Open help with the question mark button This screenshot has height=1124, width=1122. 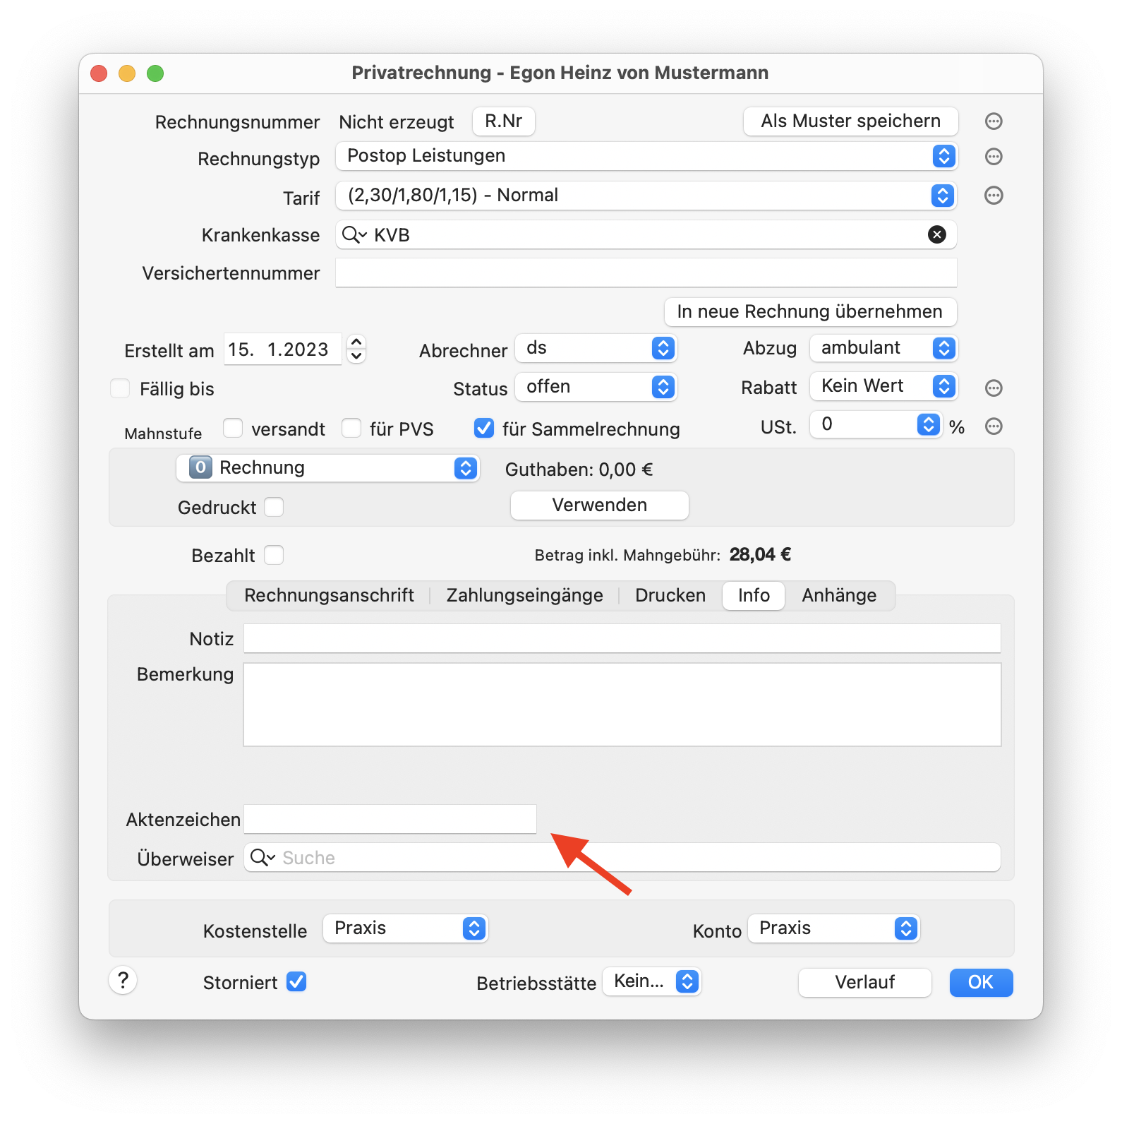[123, 980]
